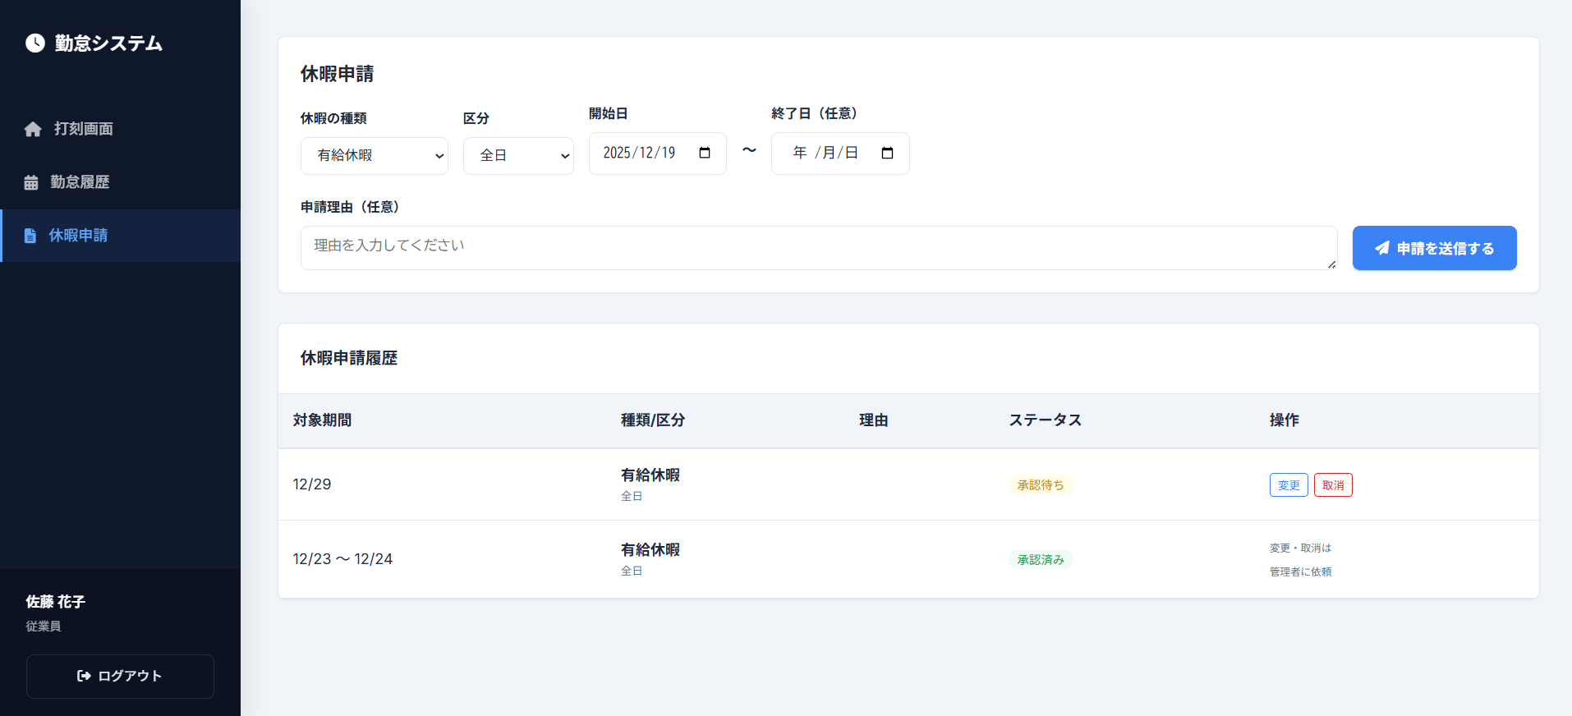Click the logout arrow icon
1572x716 pixels.
click(84, 676)
